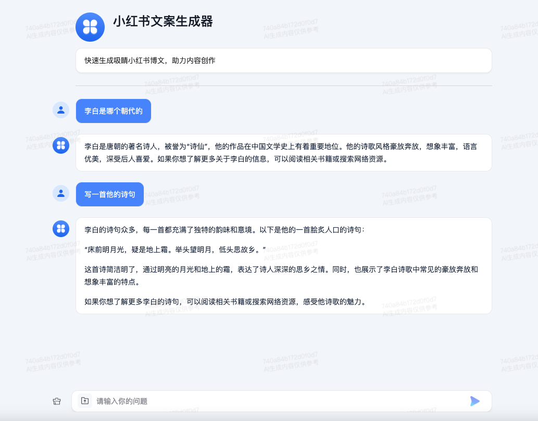Click the line 李白的诗句众多，每一首都充满了
538x421 pixels.
225,230
